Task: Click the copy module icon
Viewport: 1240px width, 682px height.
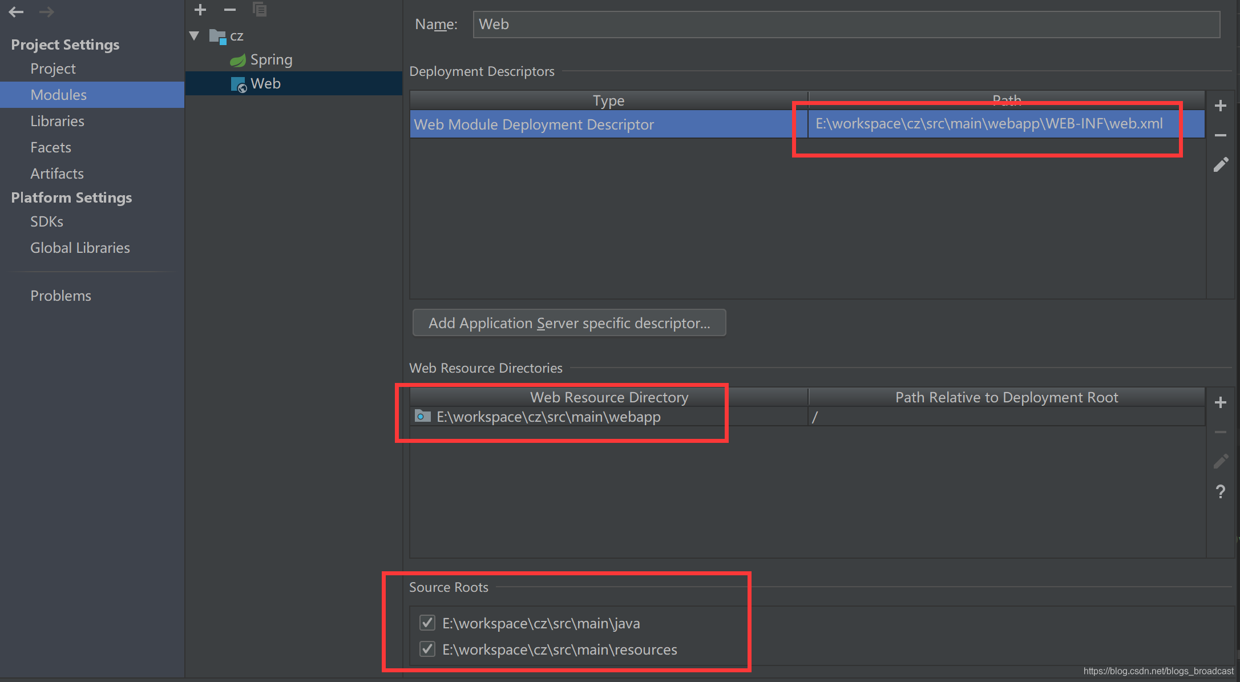Action: click(x=260, y=10)
